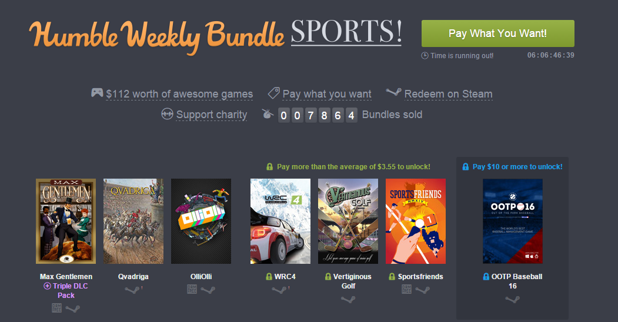Open the Redeem on Steam link
This screenshot has width=618, height=322.
(448, 94)
